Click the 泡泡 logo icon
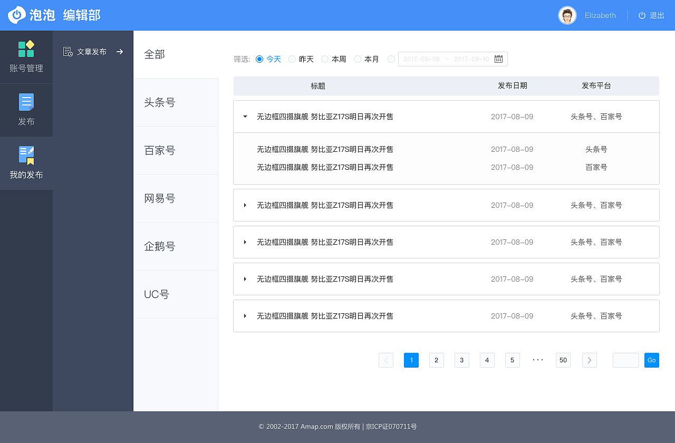The width and height of the screenshot is (675, 443). point(16,15)
